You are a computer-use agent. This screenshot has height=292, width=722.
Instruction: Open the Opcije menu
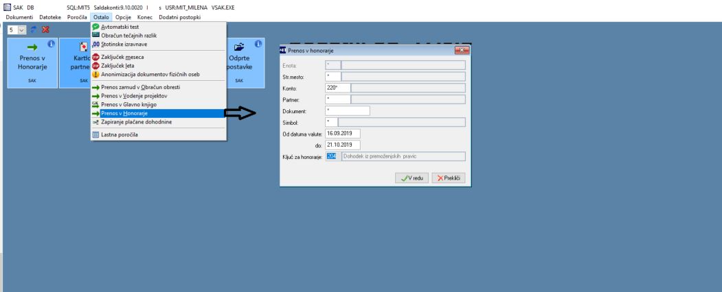124,17
